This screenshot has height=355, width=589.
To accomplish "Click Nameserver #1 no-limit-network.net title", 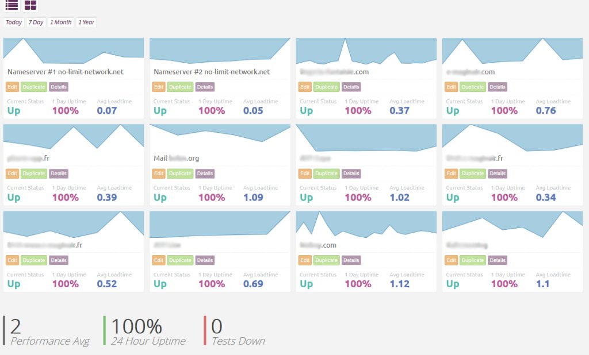I will [66, 72].
